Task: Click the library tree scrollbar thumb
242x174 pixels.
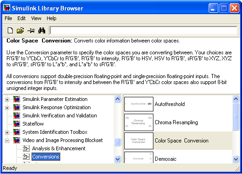Action: 118,142
